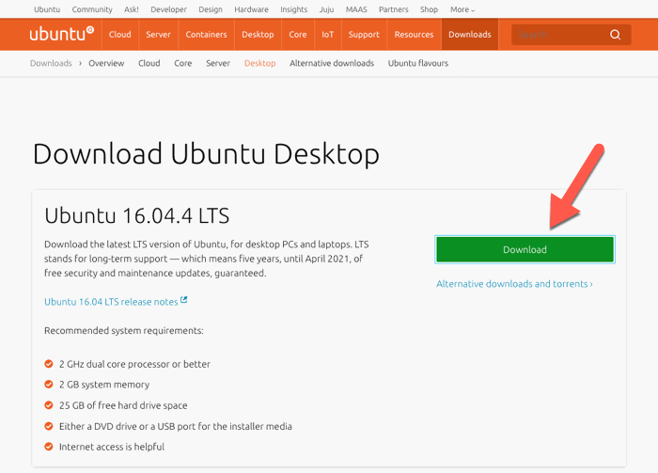Select the Ubuntu flavours sub-navigation tab
Viewport: 658px width, 473px height.
[x=418, y=63]
